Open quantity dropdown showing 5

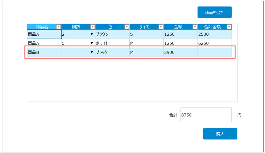(92, 43)
